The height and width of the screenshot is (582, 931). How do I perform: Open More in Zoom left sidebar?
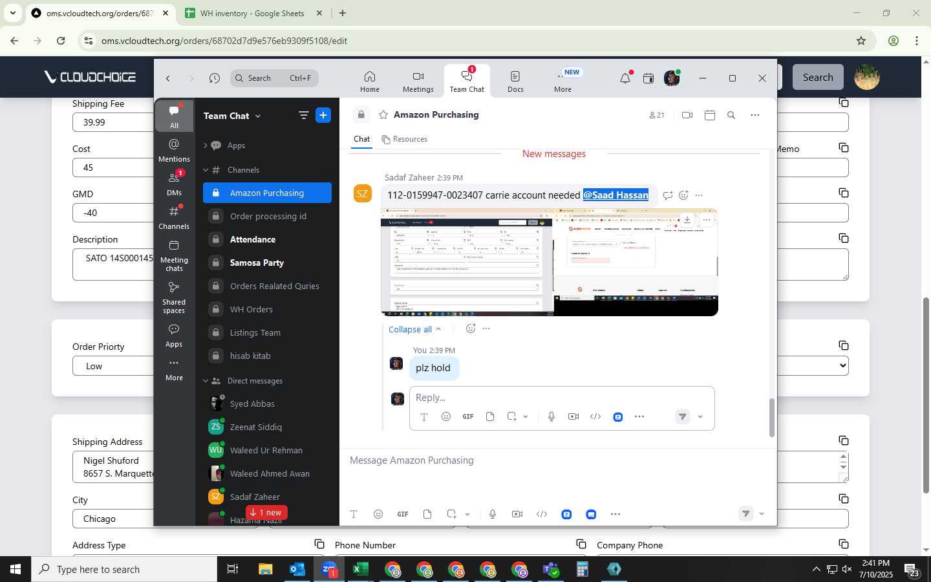tap(174, 369)
